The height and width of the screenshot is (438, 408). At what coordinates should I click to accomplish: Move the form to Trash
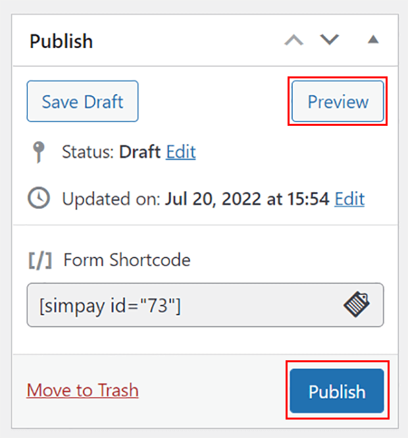click(x=82, y=390)
